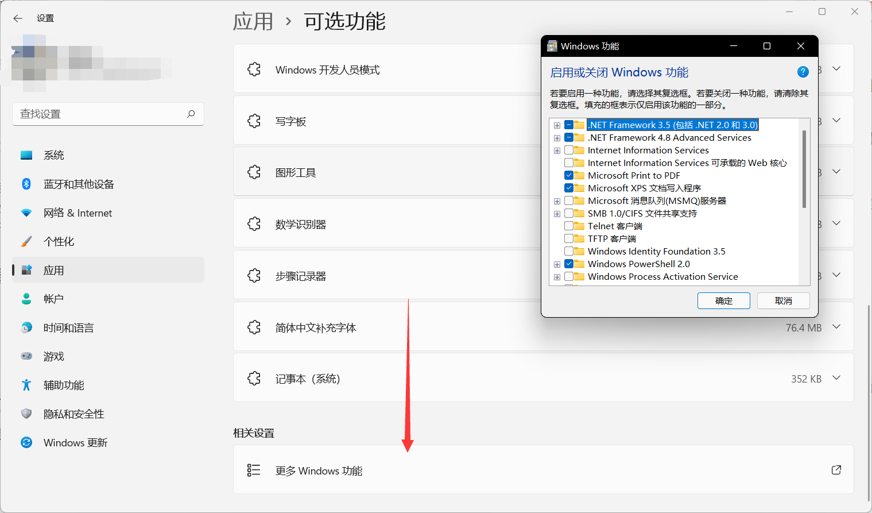This screenshot has height=513, width=872.
Task: Expand the 简体中文补充字体 chevron
Action: [x=836, y=327]
